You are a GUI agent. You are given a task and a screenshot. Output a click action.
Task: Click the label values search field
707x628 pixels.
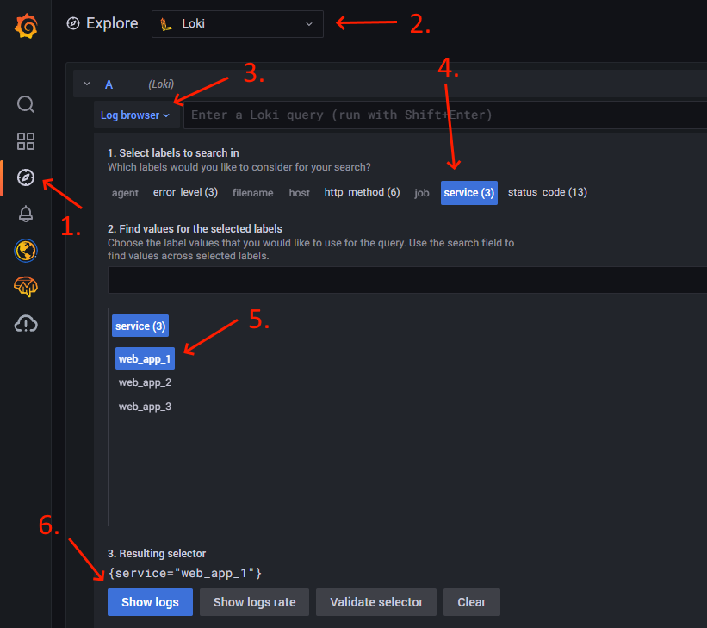coord(407,280)
